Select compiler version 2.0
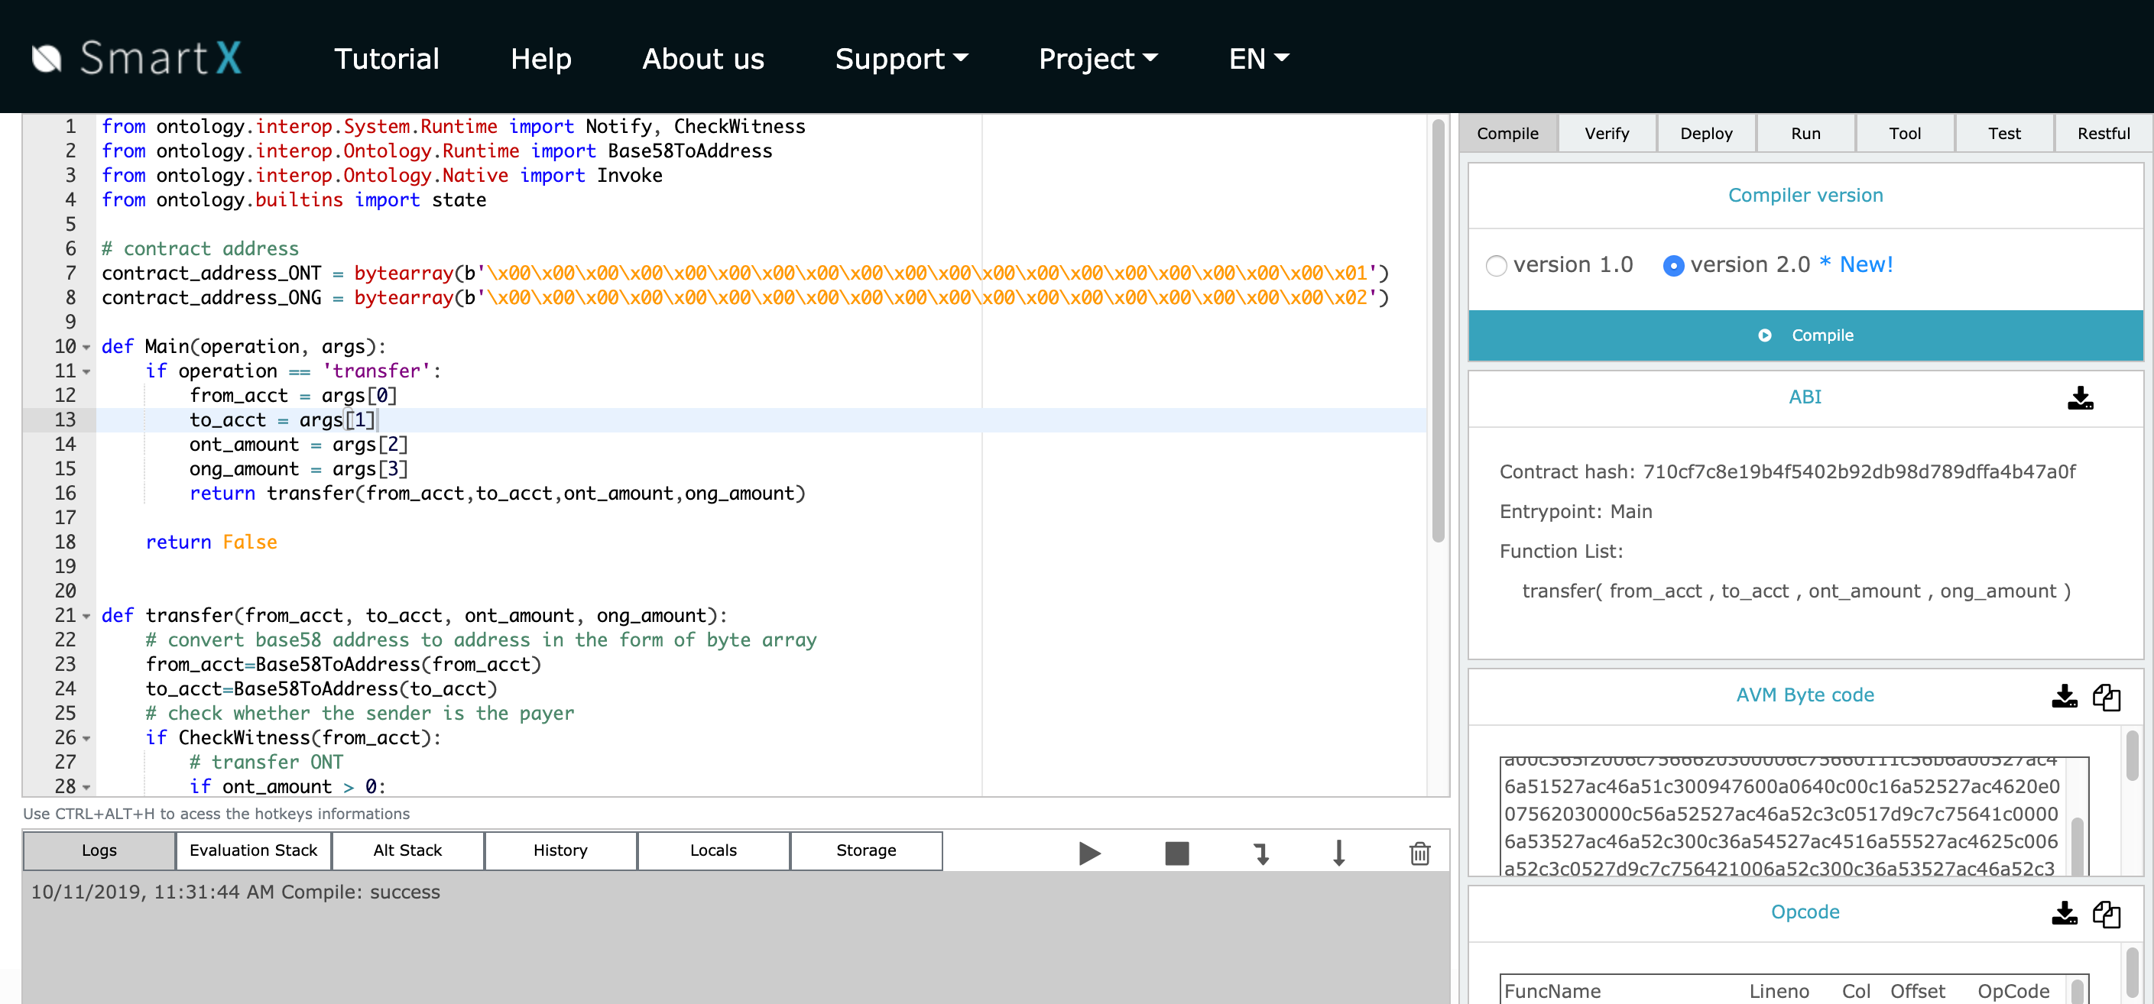Viewport: 2154px width, 1004px height. click(1673, 266)
